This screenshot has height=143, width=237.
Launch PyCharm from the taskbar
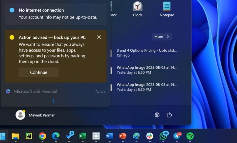point(29,136)
